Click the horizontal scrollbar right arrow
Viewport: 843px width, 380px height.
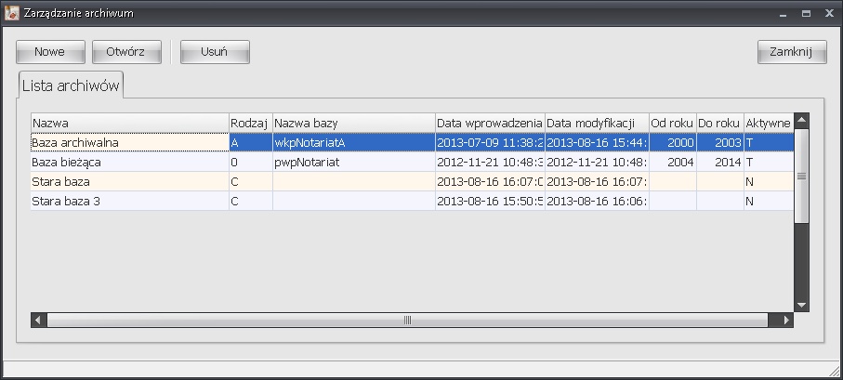click(786, 320)
